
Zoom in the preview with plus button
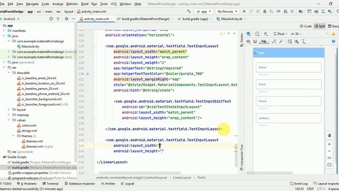(329, 144)
